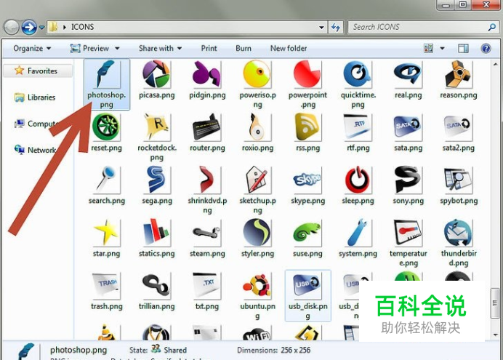503x360 pixels.
Task: Open Favorites in the navigation pane
Action: click(x=42, y=71)
